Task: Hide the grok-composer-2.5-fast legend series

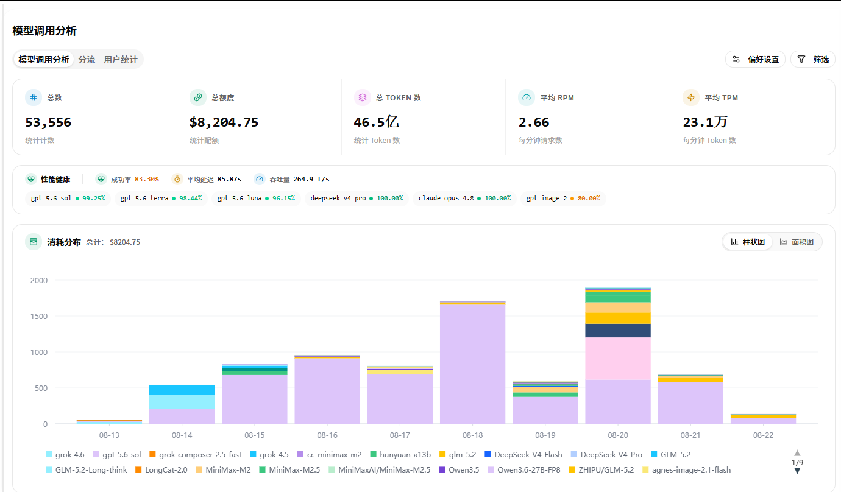Action: [x=196, y=454]
